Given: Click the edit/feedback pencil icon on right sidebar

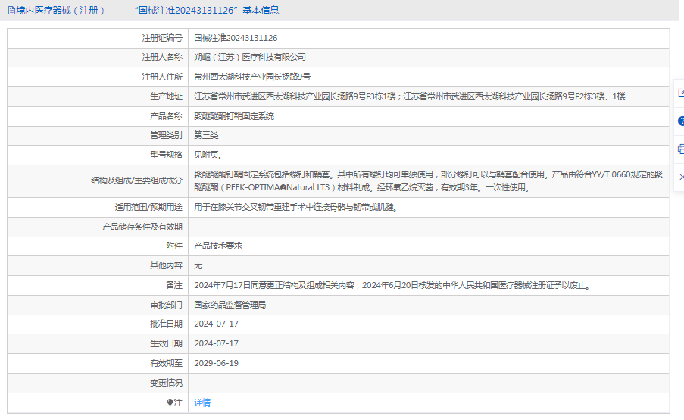Looking at the screenshot, I should pos(681,92).
